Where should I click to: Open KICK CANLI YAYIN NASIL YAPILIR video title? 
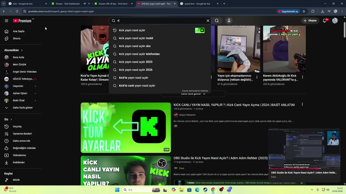tap(234, 105)
